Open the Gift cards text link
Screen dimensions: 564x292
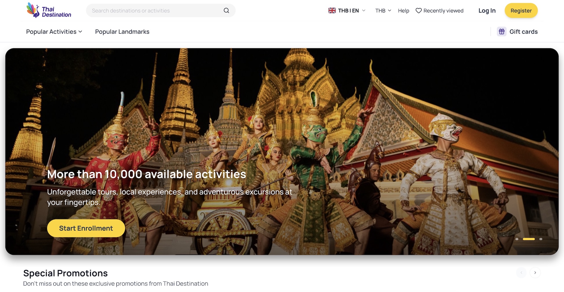click(523, 32)
